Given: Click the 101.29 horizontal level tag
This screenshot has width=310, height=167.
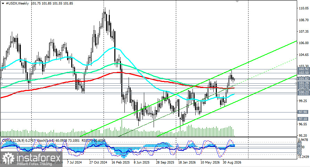Looking at the screenshot, I should (x=303, y=83).
